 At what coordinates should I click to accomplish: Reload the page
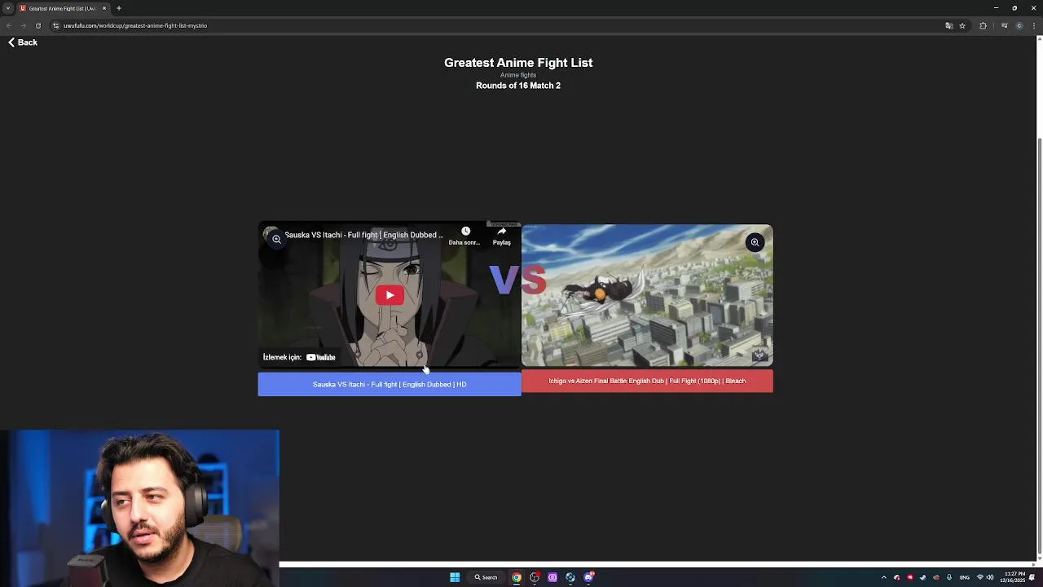(37, 25)
